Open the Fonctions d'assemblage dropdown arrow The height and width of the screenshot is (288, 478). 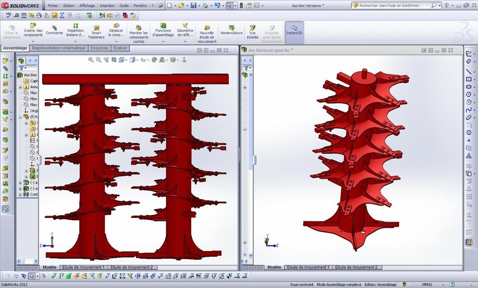pyautogui.click(x=163, y=41)
